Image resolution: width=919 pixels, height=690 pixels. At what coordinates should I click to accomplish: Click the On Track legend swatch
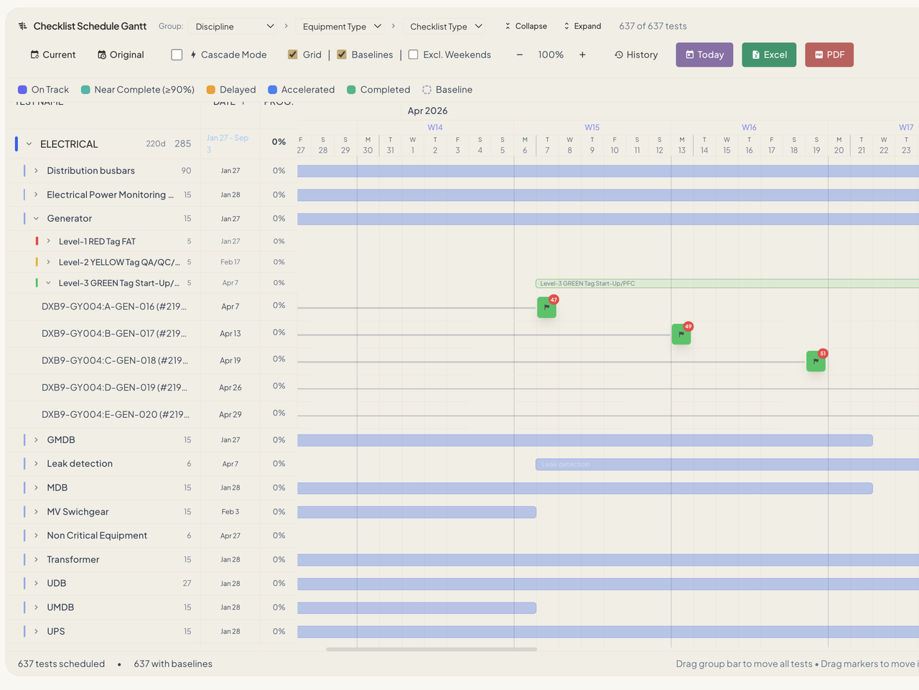tap(22, 90)
